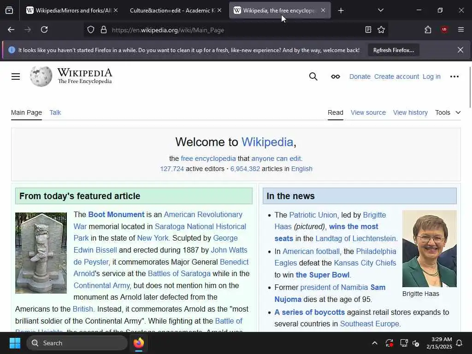Image resolution: width=472 pixels, height=354 pixels.
Task: Open 6,954,382 articles link
Action: (x=245, y=169)
